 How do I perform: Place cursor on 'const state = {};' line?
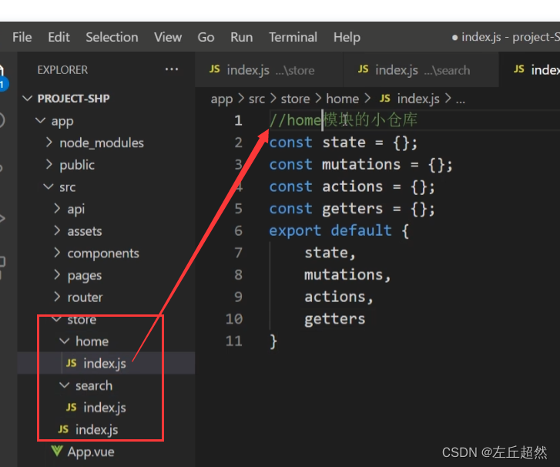click(x=344, y=143)
